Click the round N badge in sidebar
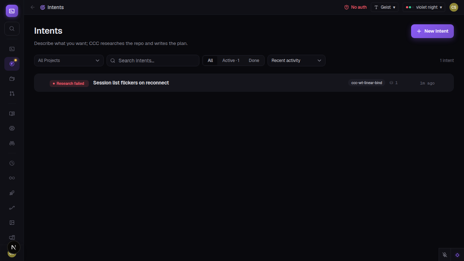Screen dimensions: 464x261 pyautogui.click(x=14, y=248)
